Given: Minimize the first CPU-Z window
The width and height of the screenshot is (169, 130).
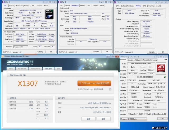Looking at the screenshot, I should pos(45,2).
